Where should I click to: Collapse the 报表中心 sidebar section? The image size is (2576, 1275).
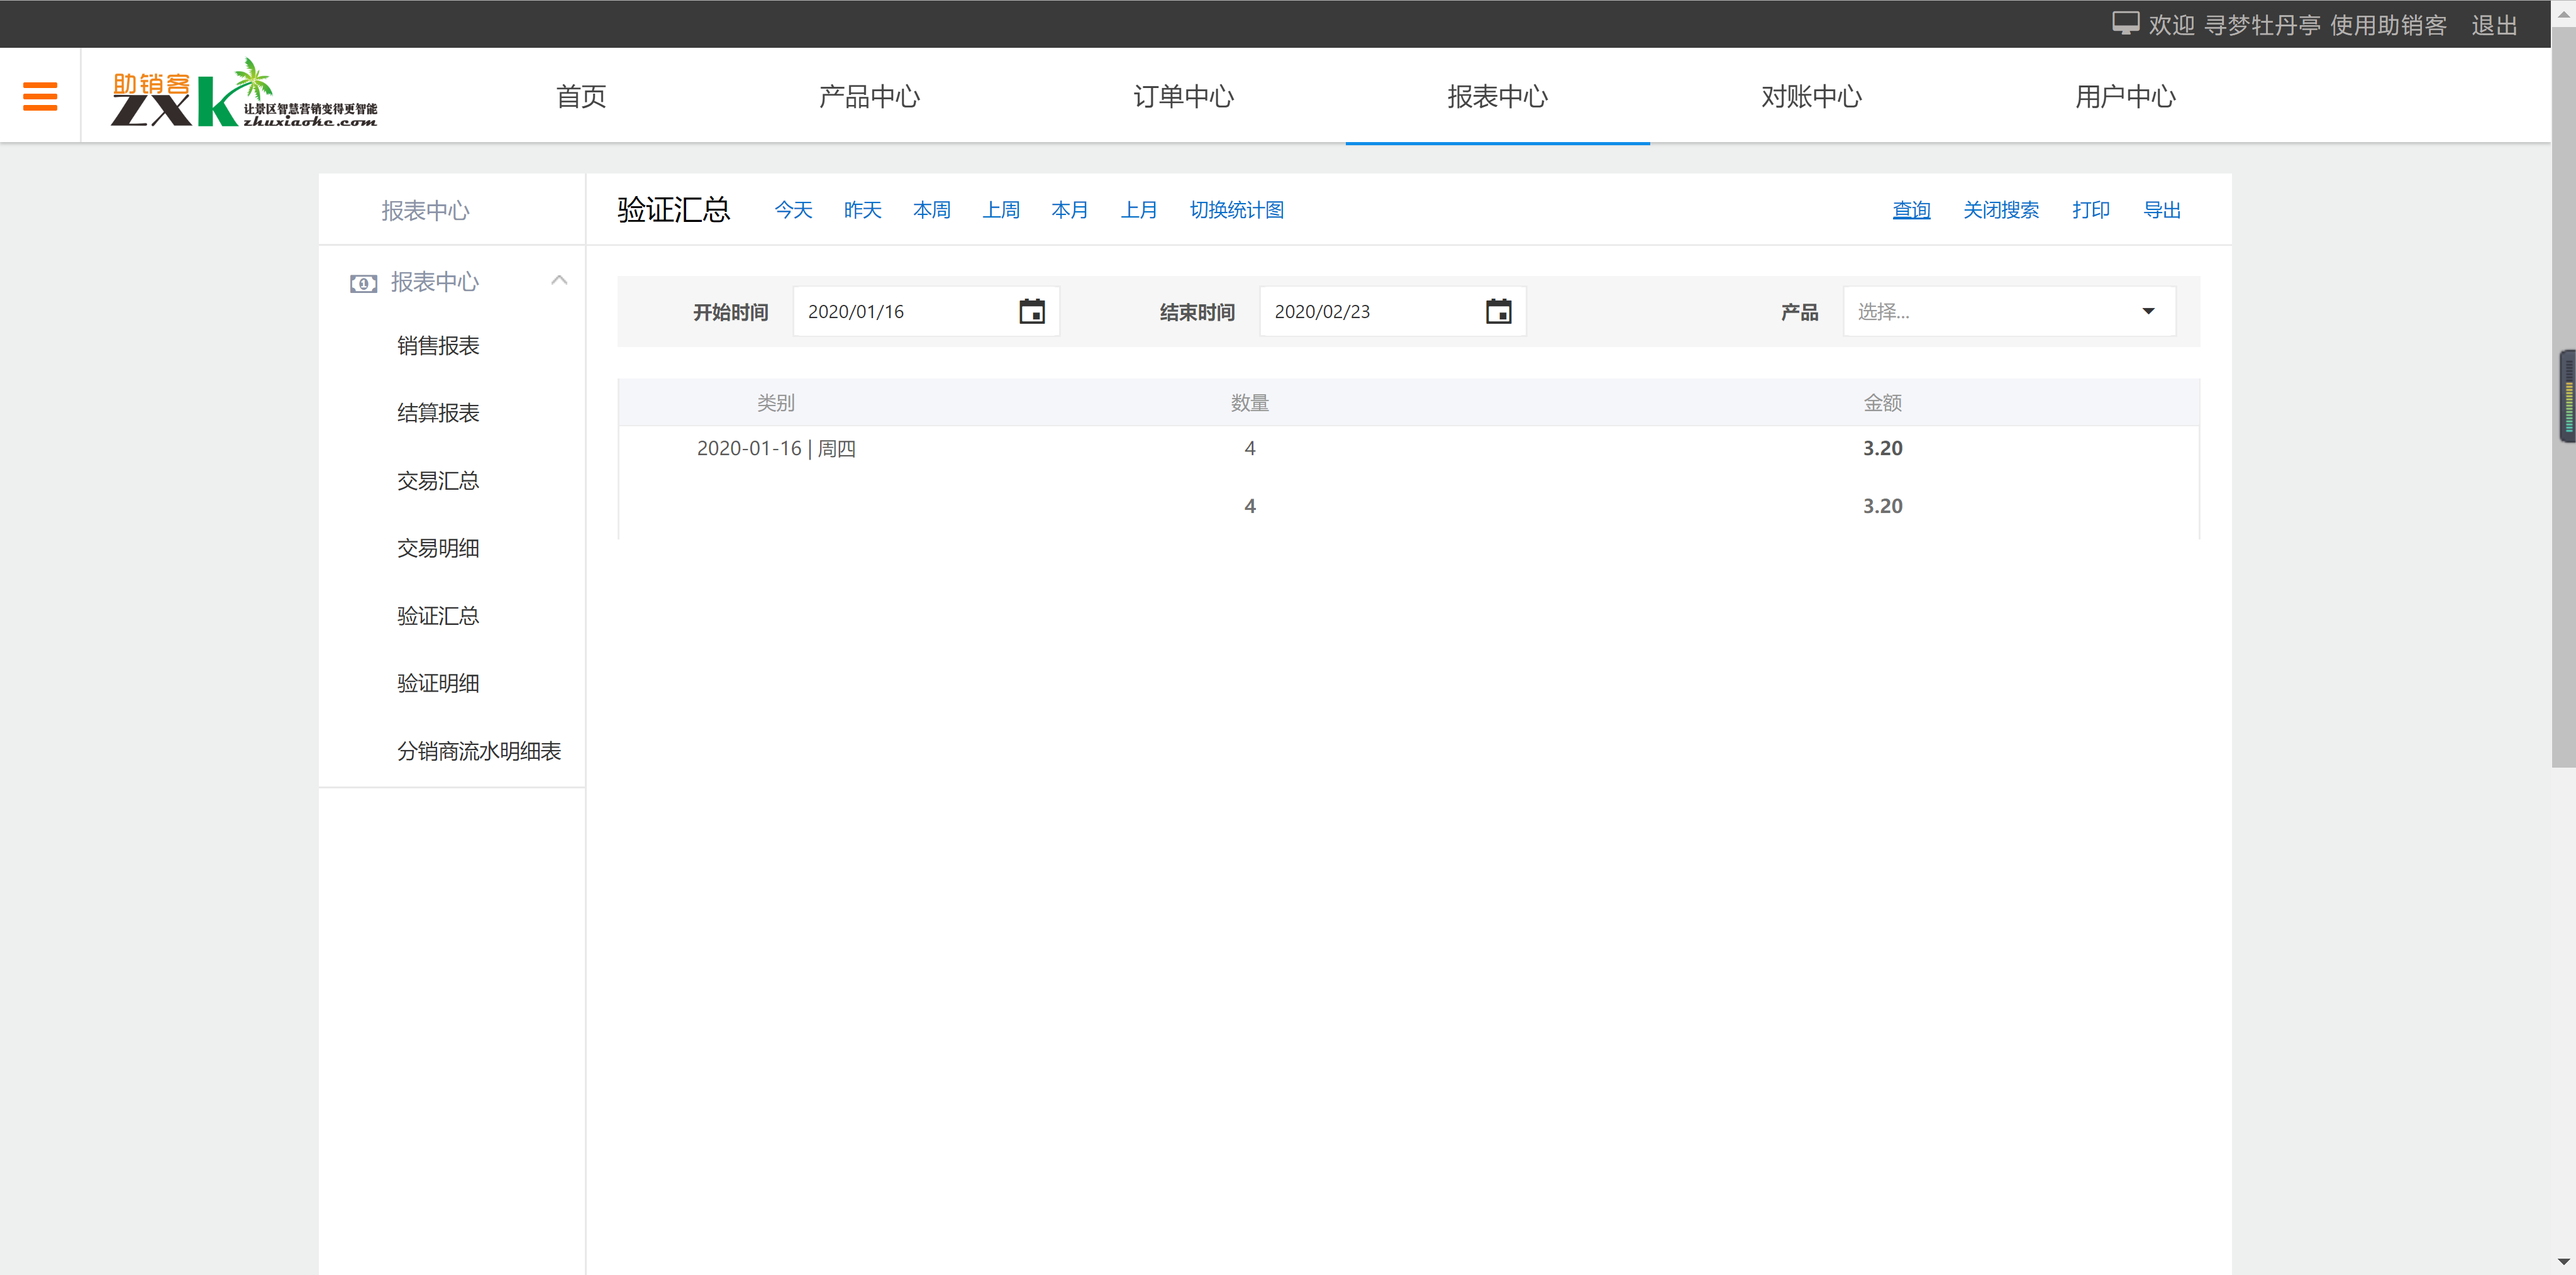[x=560, y=281]
